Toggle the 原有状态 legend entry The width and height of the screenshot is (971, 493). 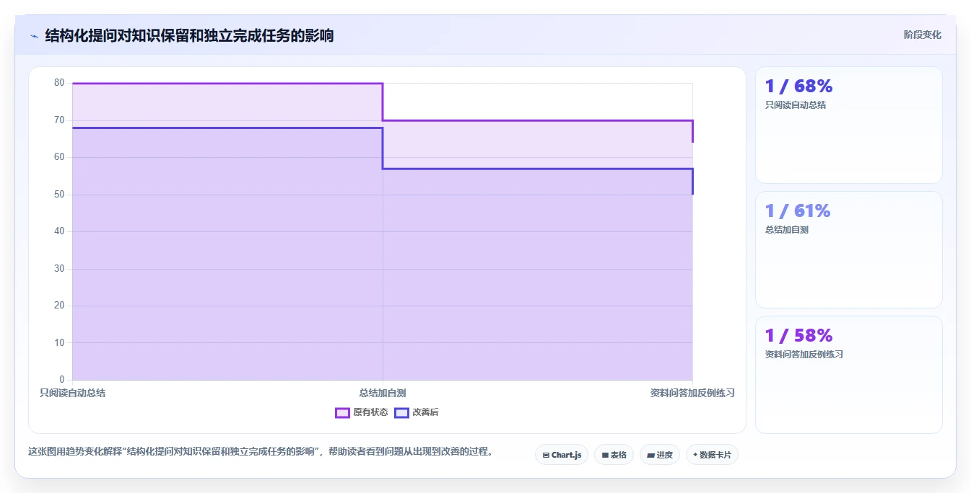pyautogui.click(x=362, y=413)
